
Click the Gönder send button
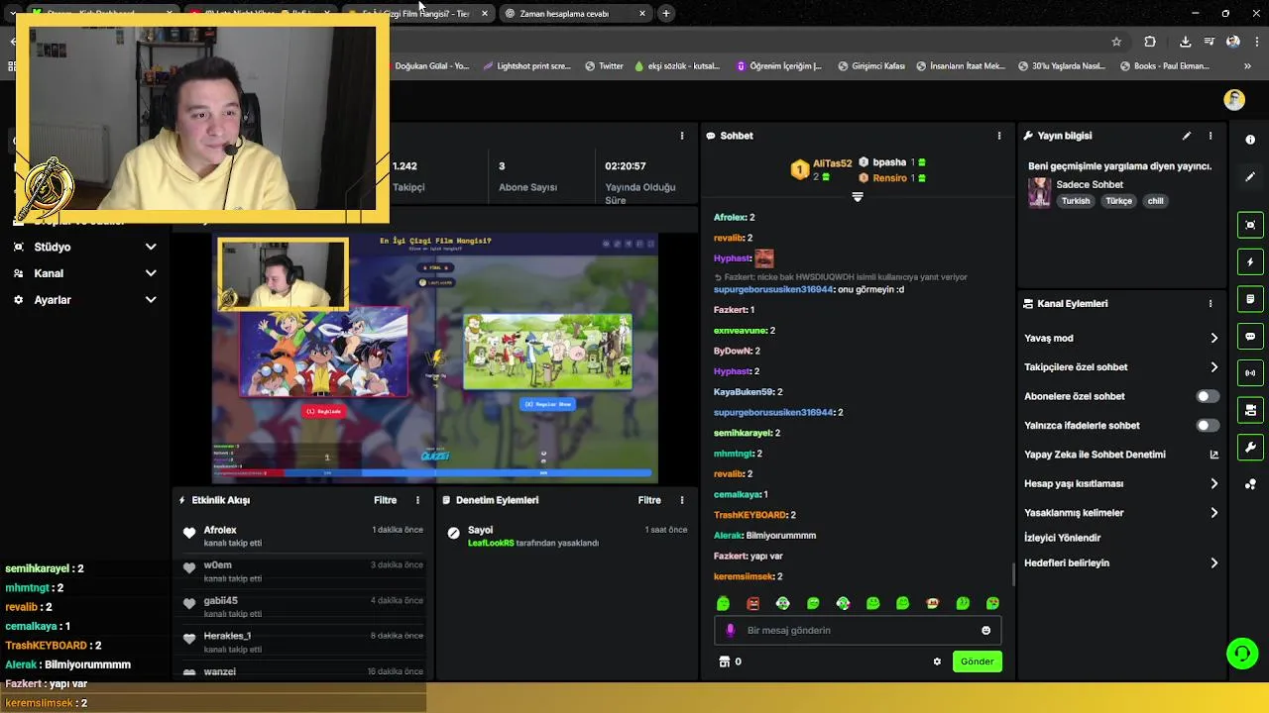click(x=977, y=662)
